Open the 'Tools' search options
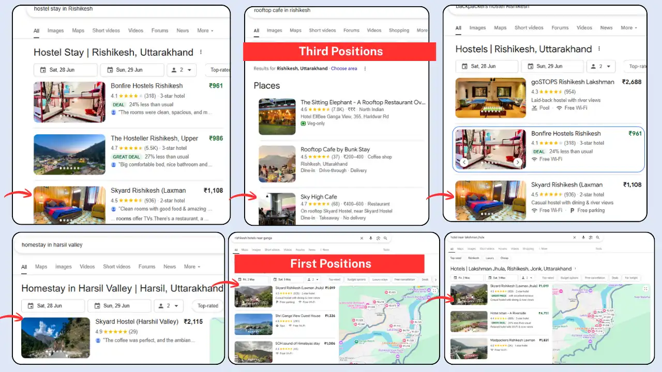The width and height of the screenshot is (662, 372). click(x=598, y=249)
